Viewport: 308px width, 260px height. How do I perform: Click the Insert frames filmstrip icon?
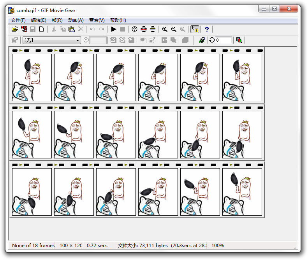(x=24, y=29)
